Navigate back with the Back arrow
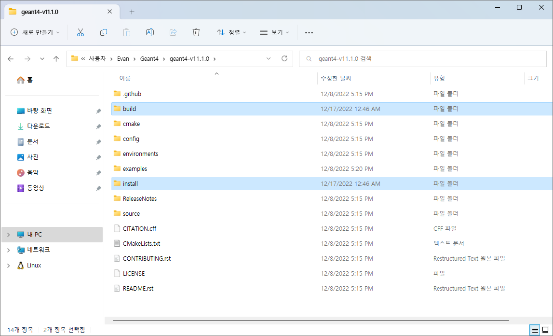The image size is (553, 336). tap(11, 58)
